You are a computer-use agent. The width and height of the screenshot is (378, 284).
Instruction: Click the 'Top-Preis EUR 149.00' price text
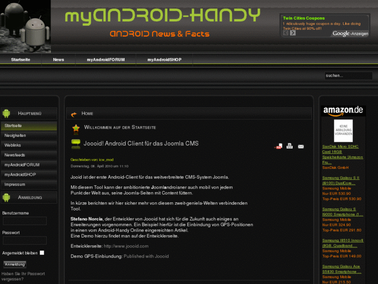coord(342,256)
